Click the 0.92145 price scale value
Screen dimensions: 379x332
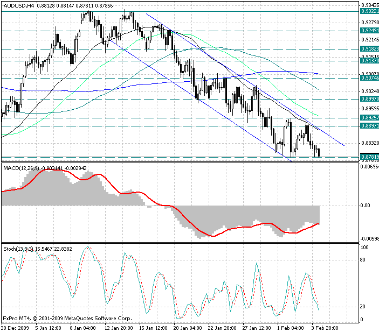pyautogui.click(x=370, y=40)
